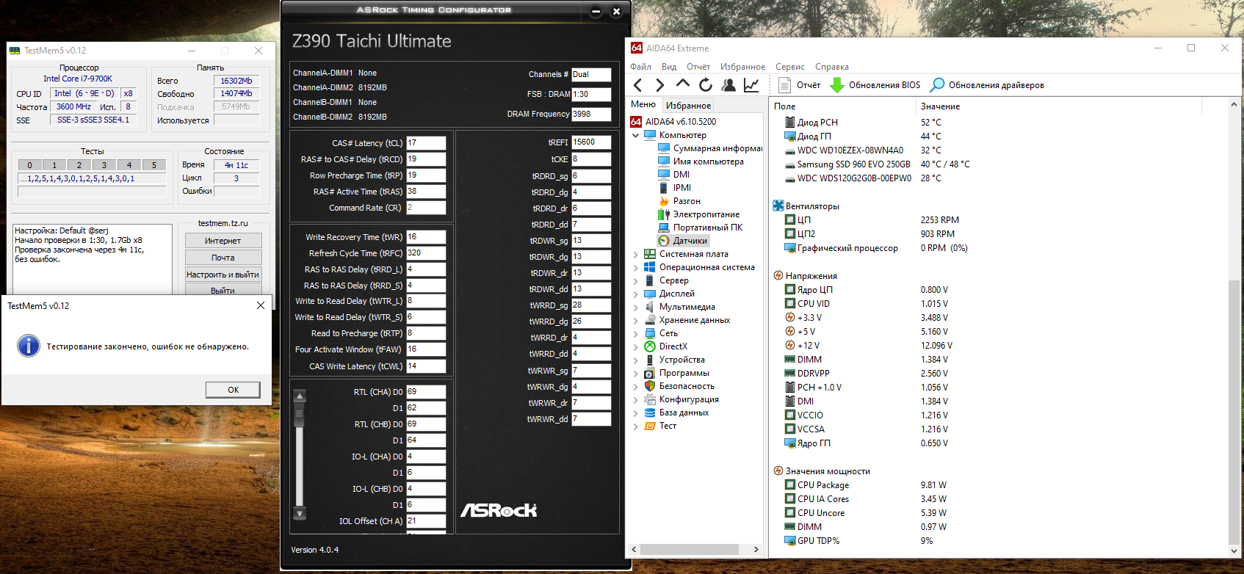Expand the Устройства tree node
Screen dimensions: 1244x574
click(636, 360)
